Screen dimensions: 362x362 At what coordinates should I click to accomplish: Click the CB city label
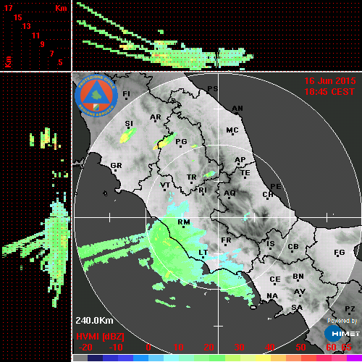coord(293,247)
